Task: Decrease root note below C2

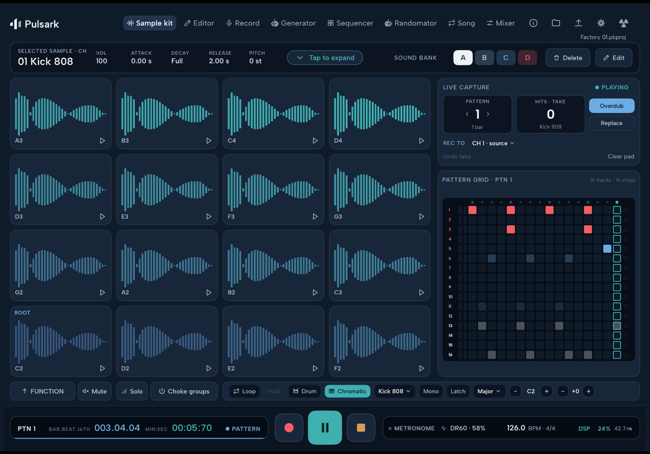Action: click(x=515, y=391)
